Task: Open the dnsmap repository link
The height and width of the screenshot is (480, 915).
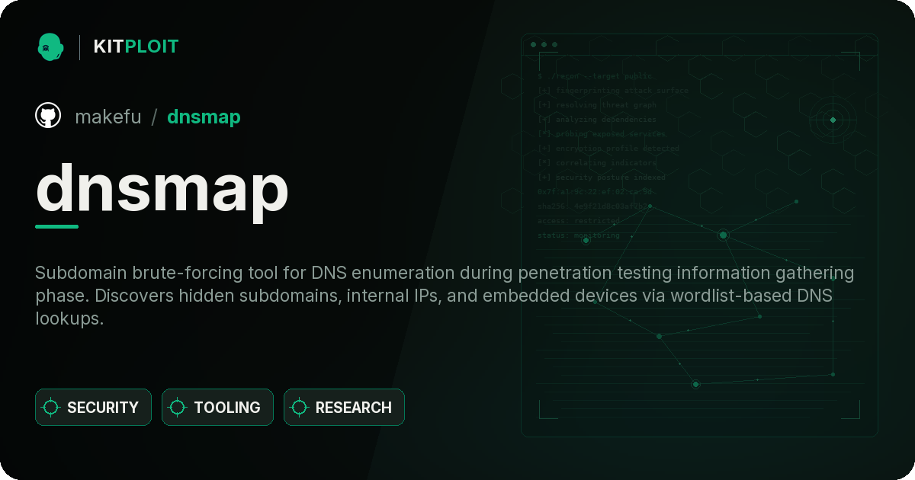Action: [204, 117]
